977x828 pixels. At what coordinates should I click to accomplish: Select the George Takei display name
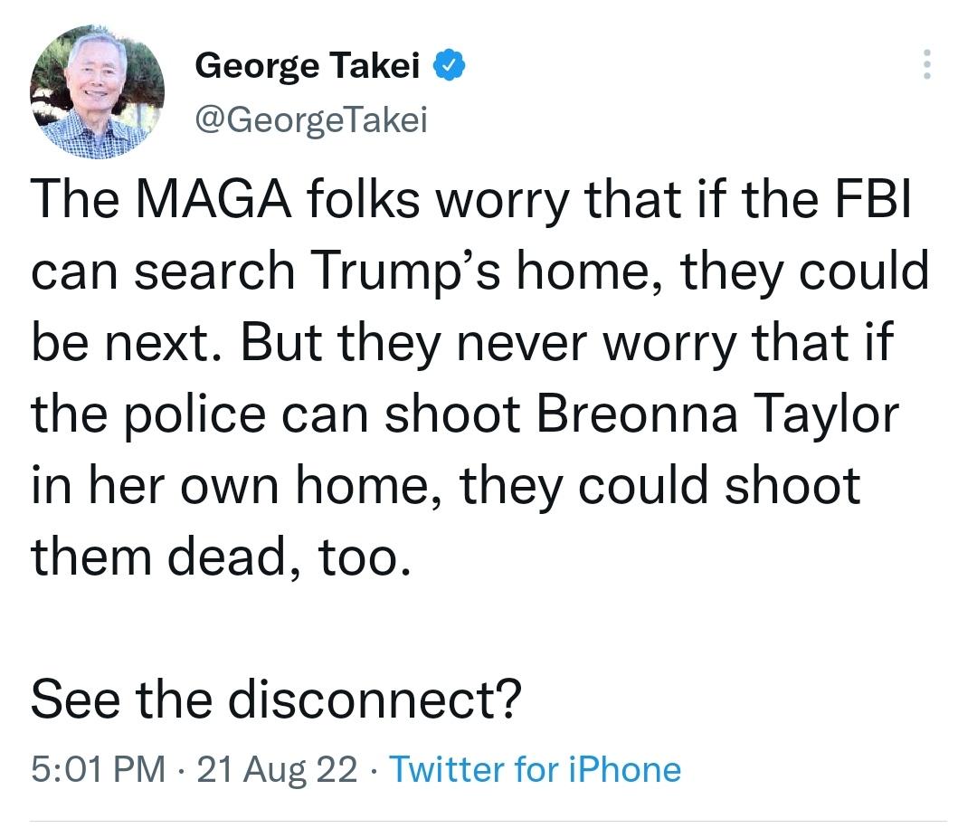(306, 63)
